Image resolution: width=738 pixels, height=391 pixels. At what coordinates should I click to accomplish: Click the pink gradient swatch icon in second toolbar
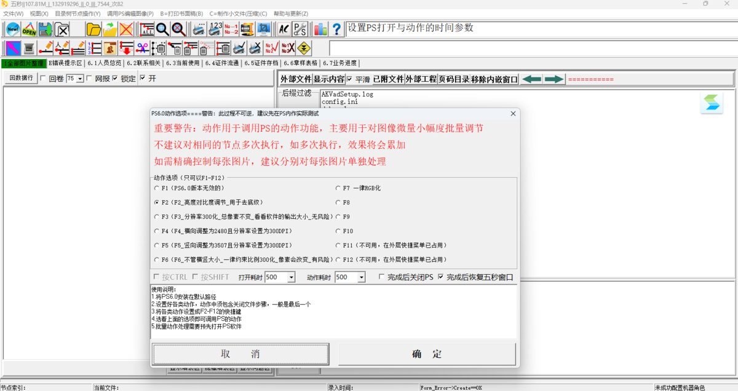pyautogui.click(x=12, y=49)
